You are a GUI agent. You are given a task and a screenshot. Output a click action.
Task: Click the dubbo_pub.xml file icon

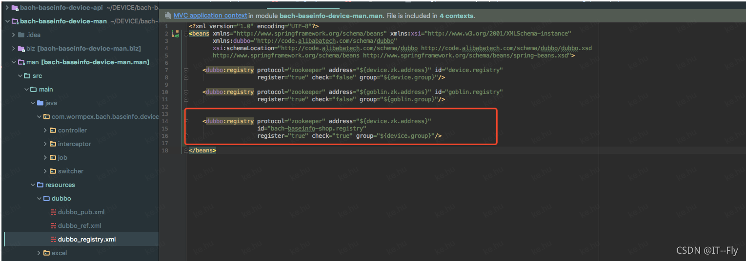click(x=54, y=212)
